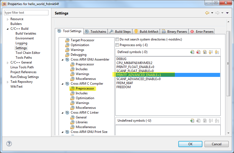Click the back navigation arrow icon
The image size is (234, 153).
click(x=207, y=13)
